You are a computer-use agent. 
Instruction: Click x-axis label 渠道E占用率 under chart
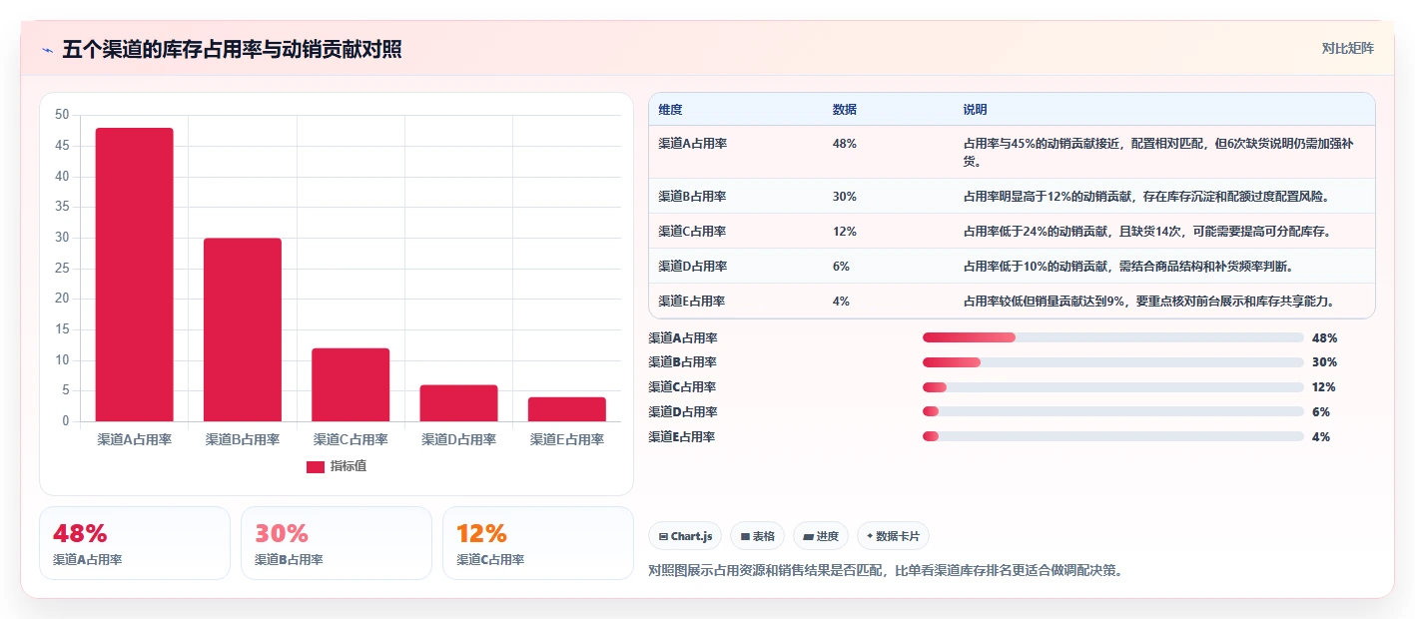[x=566, y=439]
